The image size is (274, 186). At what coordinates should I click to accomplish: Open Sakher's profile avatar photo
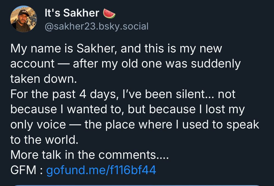pos(23,19)
